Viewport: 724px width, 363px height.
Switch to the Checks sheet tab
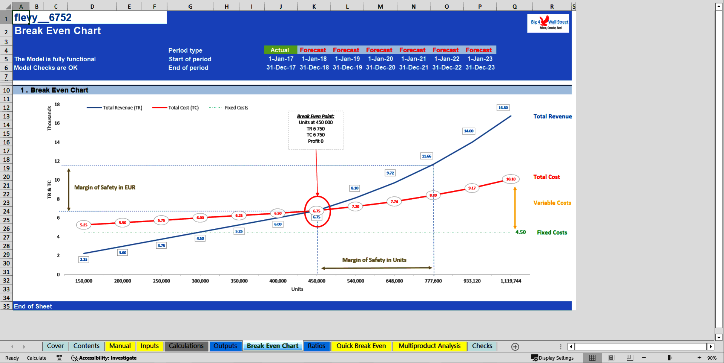click(482, 346)
